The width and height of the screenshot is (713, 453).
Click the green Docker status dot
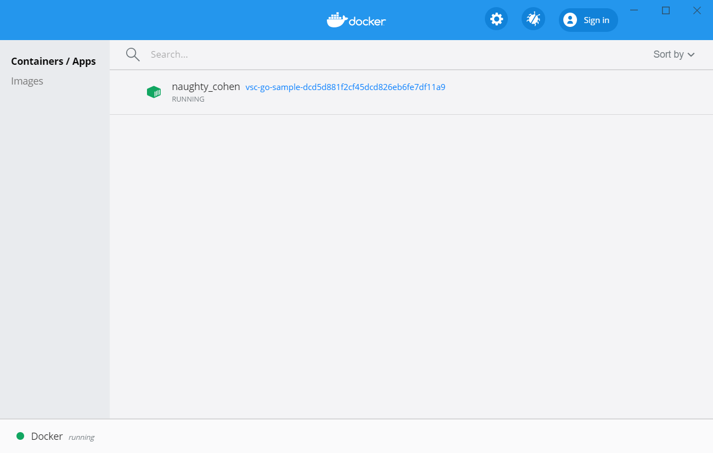coord(20,435)
